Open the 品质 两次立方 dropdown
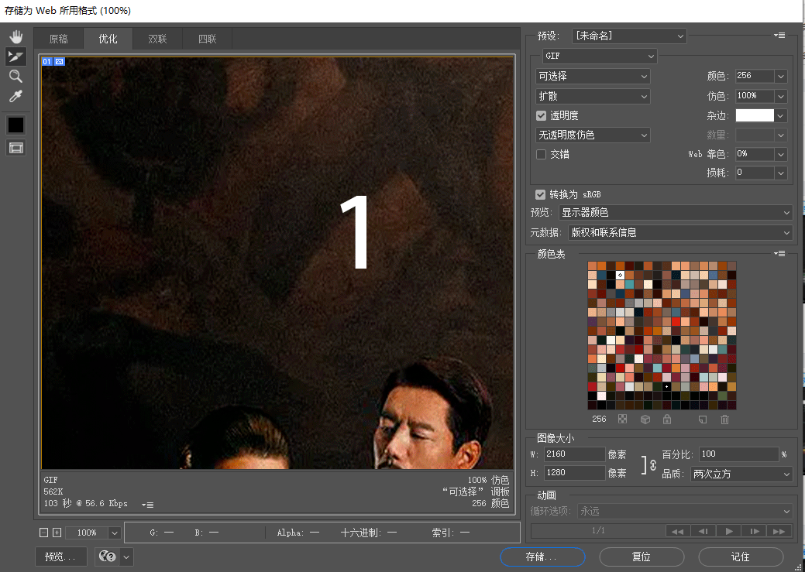This screenshot has width=805, height=572. pos(741,474)
